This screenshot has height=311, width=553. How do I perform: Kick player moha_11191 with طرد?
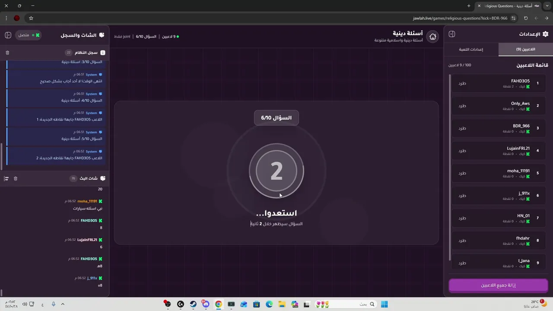click(x=462, y=173)
